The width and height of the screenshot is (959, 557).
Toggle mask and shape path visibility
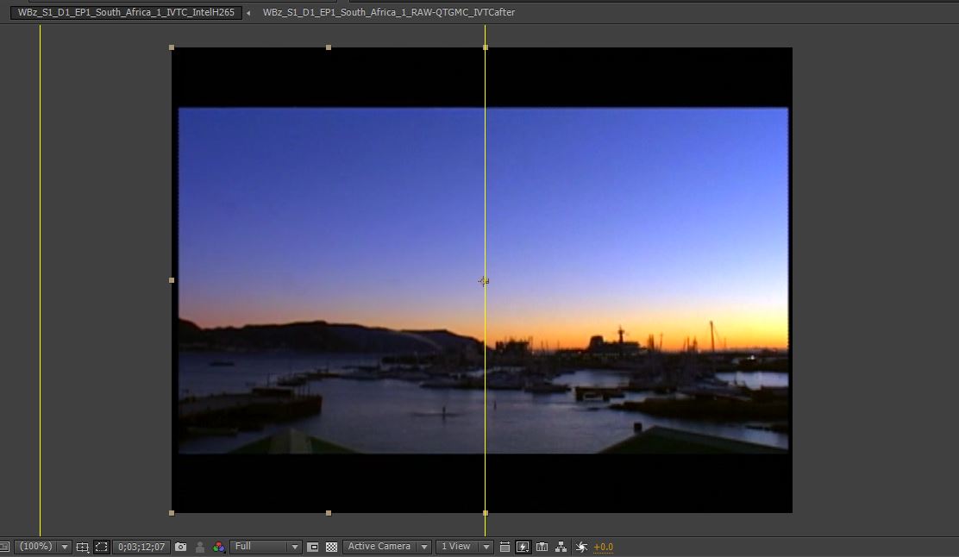(x=102, y=547)
